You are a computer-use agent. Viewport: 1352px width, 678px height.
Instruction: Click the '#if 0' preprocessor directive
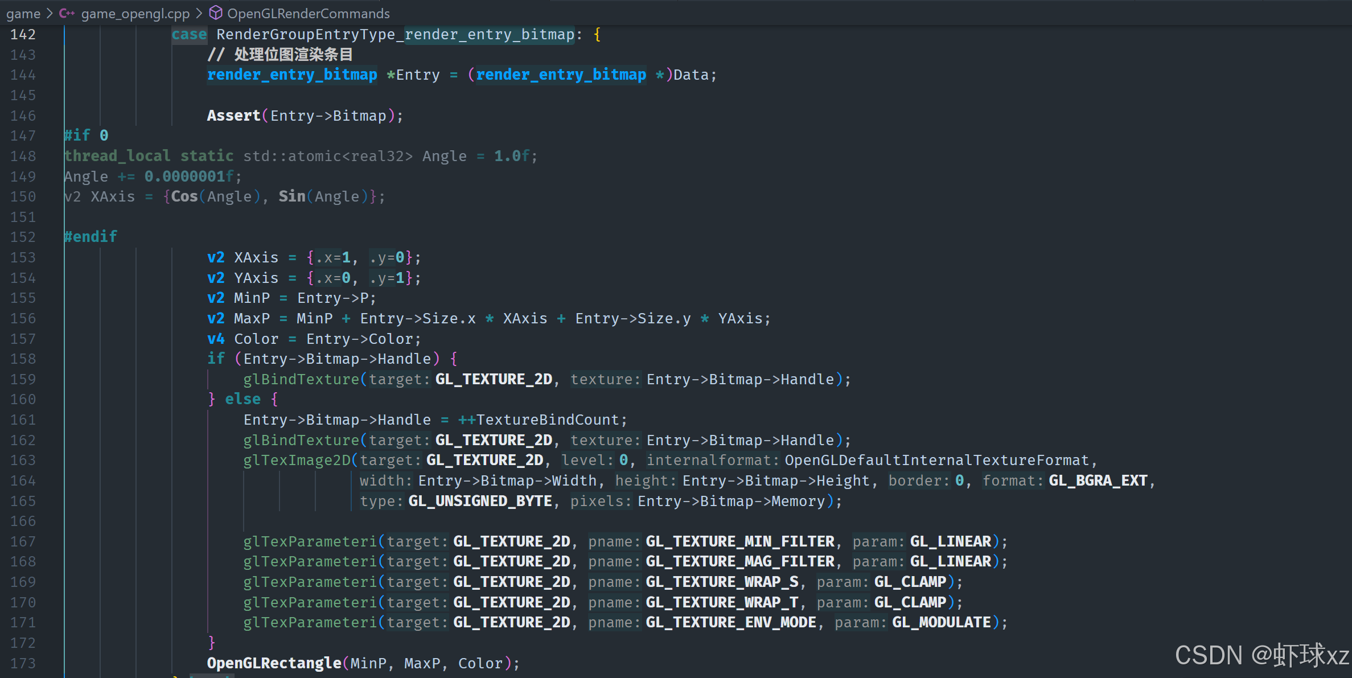coord(86,135)
